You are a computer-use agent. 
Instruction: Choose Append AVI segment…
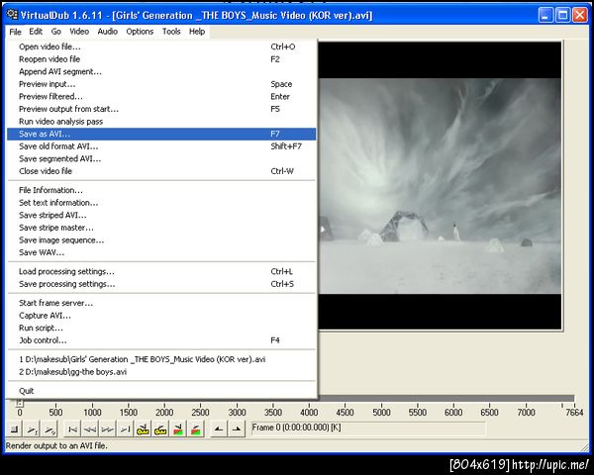161,72
